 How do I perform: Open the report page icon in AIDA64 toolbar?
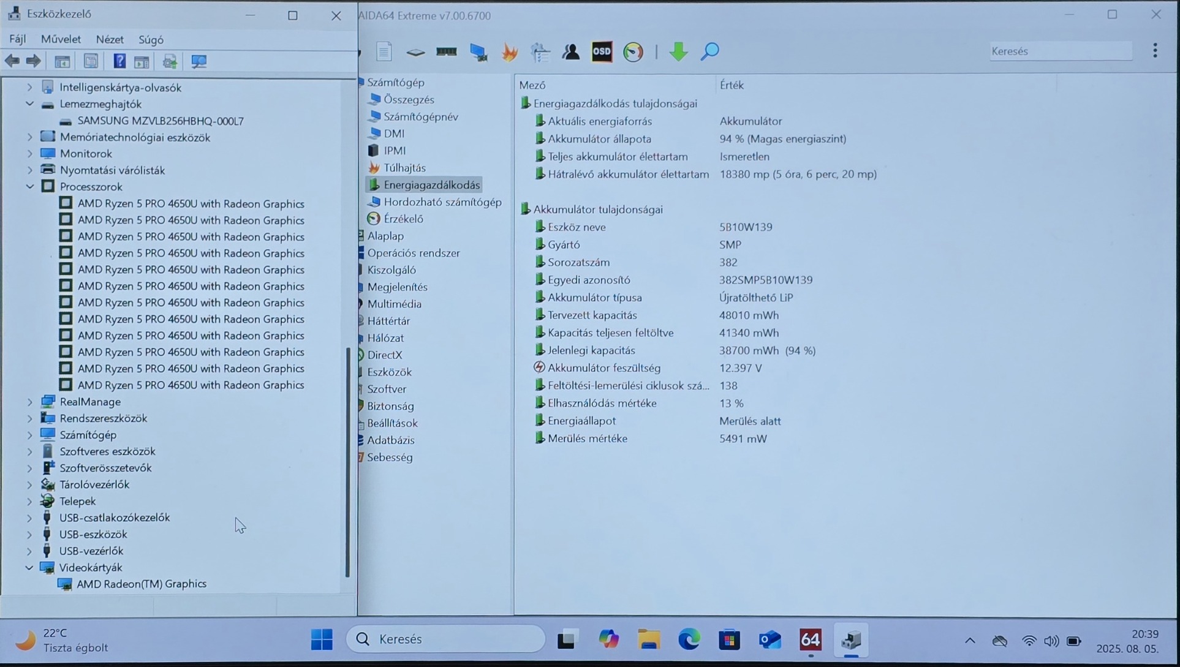(x=384, y=52)
